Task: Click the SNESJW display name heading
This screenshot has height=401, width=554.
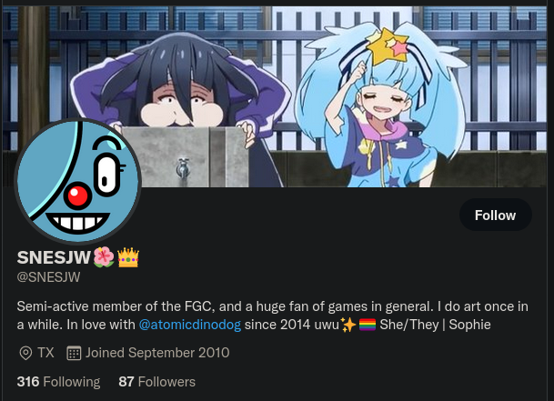Action: [x=54, y=257]
